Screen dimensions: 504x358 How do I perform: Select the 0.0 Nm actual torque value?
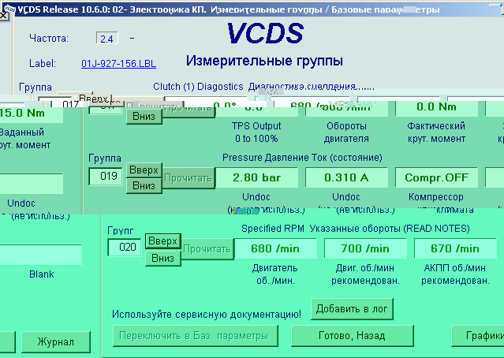436,107
